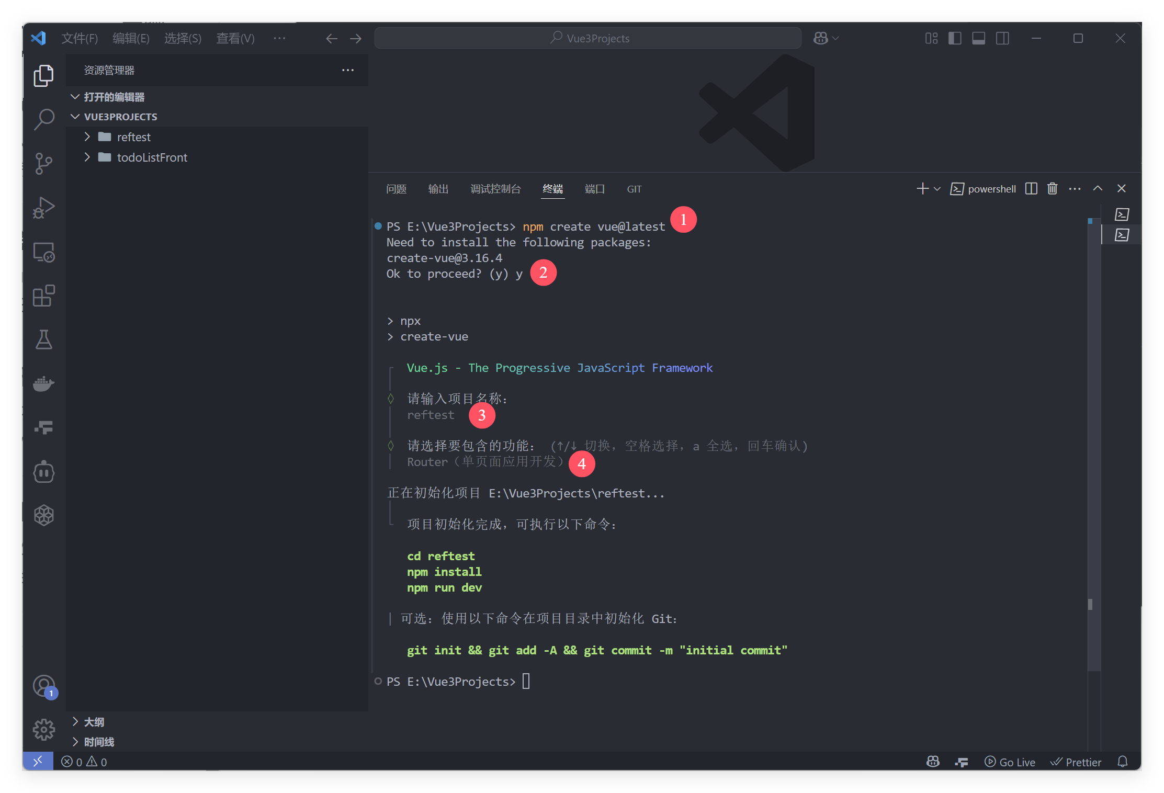The height and width of the screenshot is (793, 1164).
Task: Switch to the 问题 panel tab
Action: click(396, 189)
